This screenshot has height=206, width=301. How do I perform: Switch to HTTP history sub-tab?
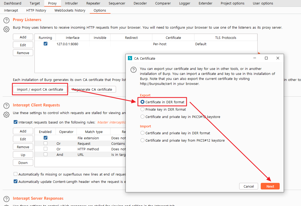tap(36, 10)
